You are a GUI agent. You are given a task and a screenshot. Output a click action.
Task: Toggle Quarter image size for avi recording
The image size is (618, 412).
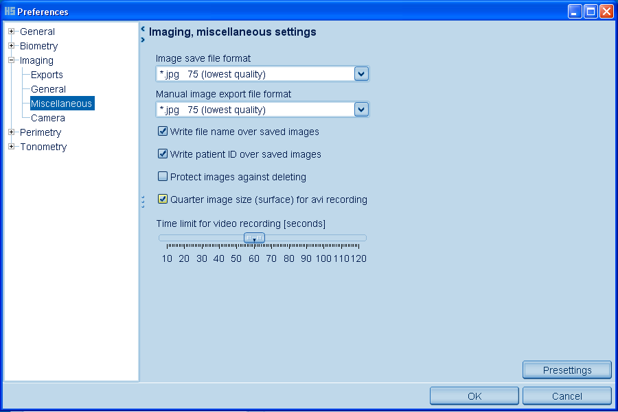(x=163, y=199)
